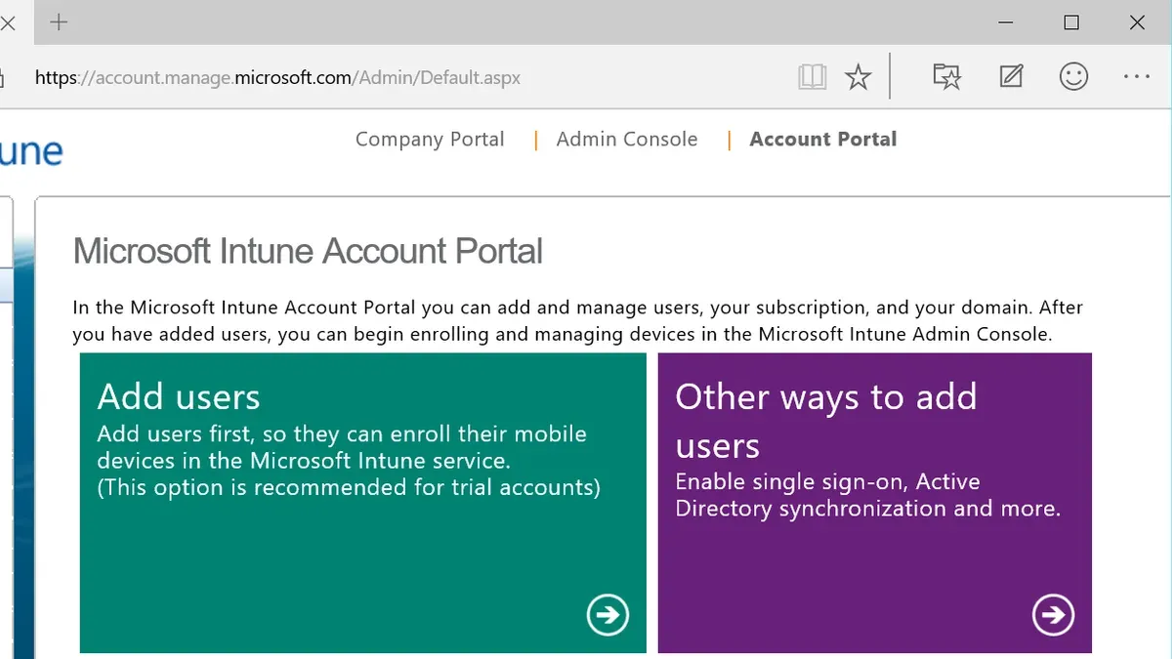Screen dimensions: 1172x659
Task: Switch to Admin Console
Action: 627,140
